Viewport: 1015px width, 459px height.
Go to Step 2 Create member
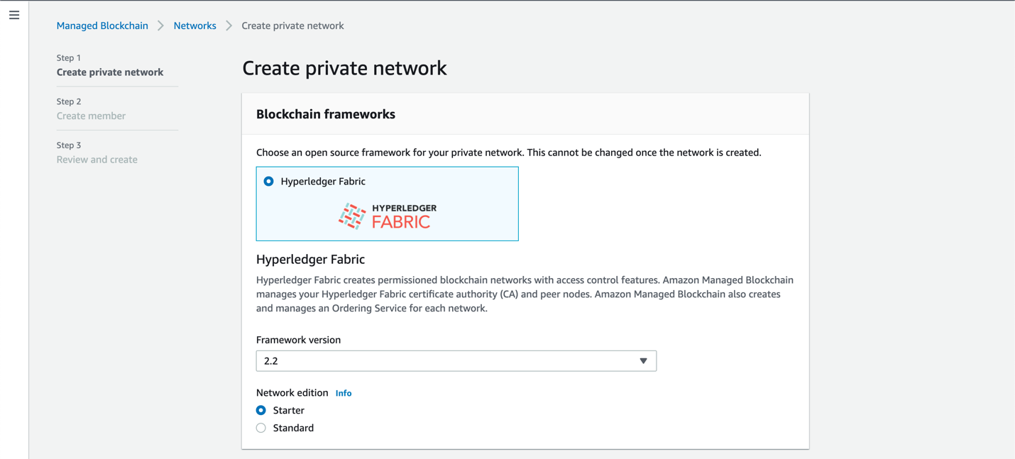point(91,116)
